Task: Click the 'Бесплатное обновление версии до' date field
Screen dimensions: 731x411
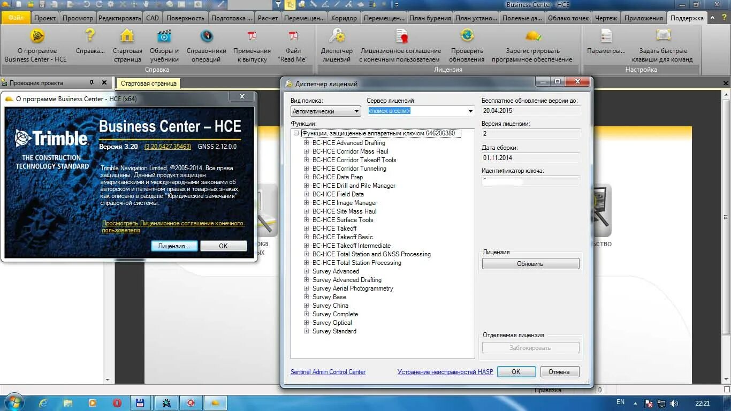Action: [x=531, y=111]
